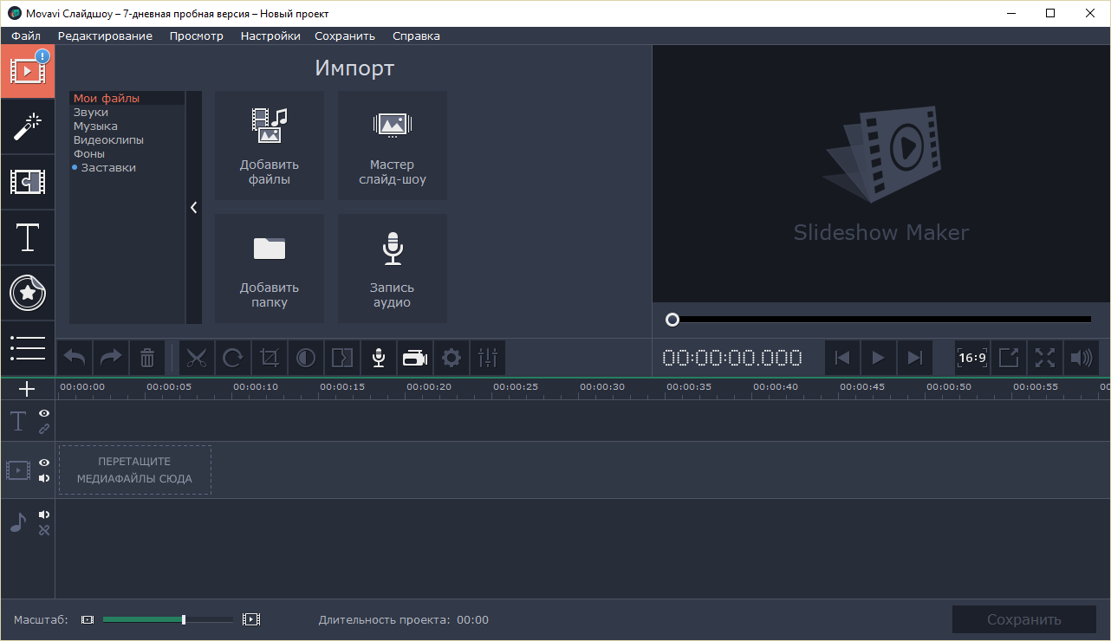
Task: Collapse the import categories panel arrow
Action: (x=194, y=208)
